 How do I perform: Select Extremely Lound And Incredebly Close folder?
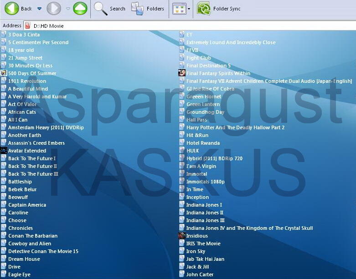point(231,42)
